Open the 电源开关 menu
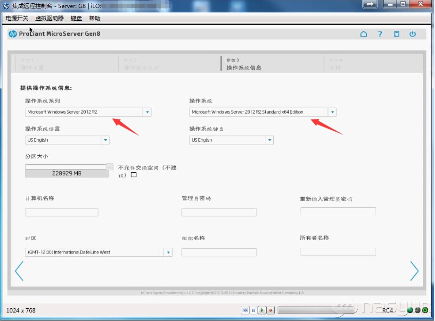The height and width of the screenshot is (321, 435). pos(17,18)
